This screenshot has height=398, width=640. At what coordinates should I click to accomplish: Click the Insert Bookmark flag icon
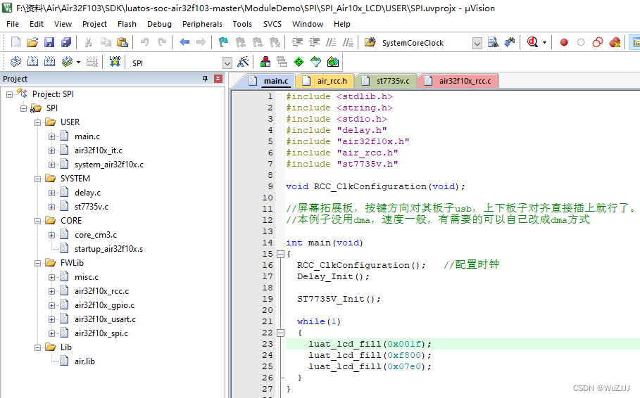click(223, 43)
